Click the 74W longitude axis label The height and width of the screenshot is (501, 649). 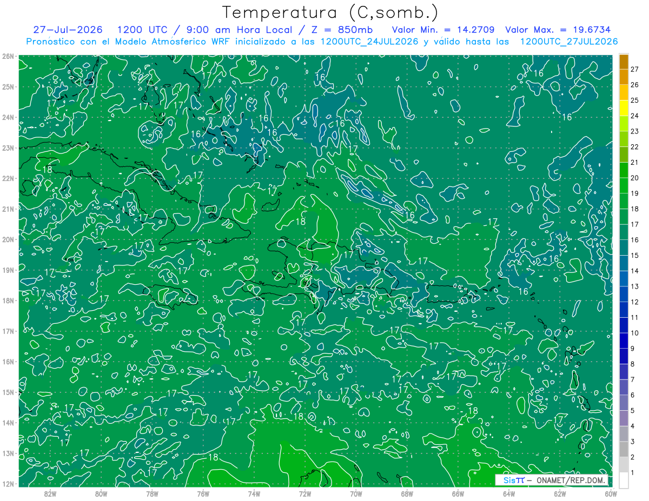[x=254, y=493]
